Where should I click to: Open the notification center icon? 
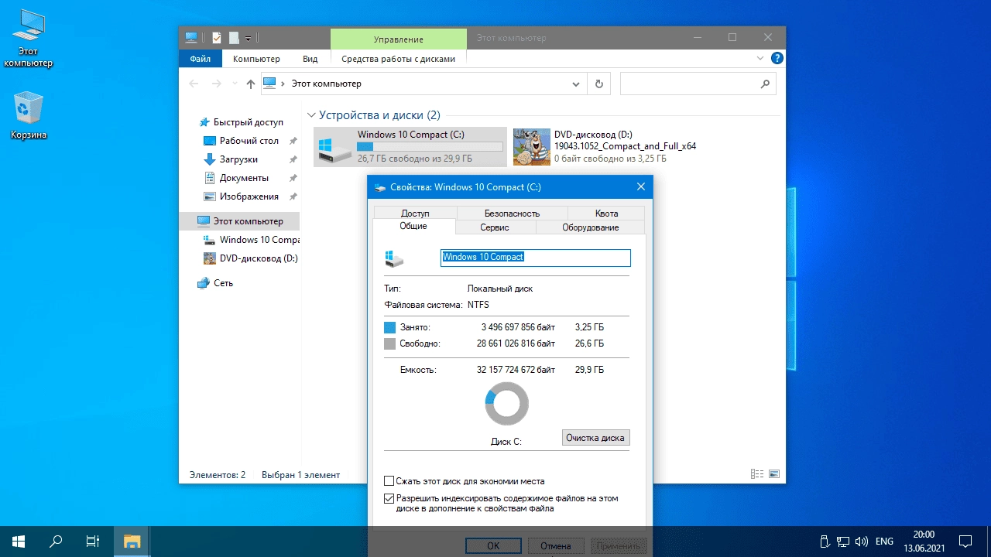point(965,542)
